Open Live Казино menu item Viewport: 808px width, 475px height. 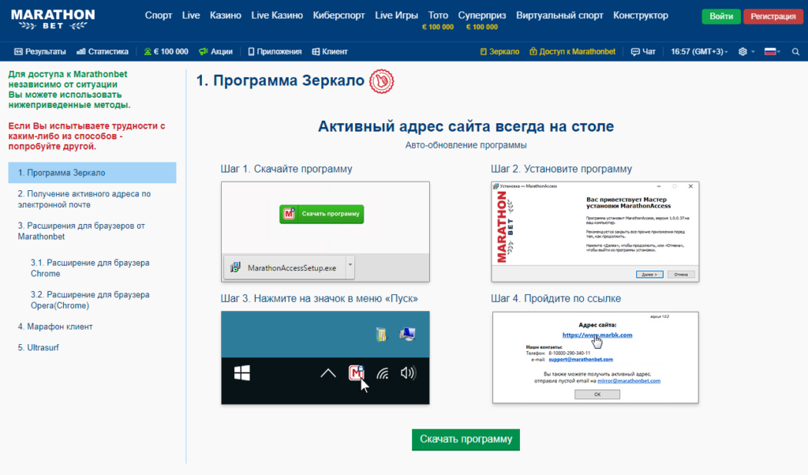coord(277,16)
